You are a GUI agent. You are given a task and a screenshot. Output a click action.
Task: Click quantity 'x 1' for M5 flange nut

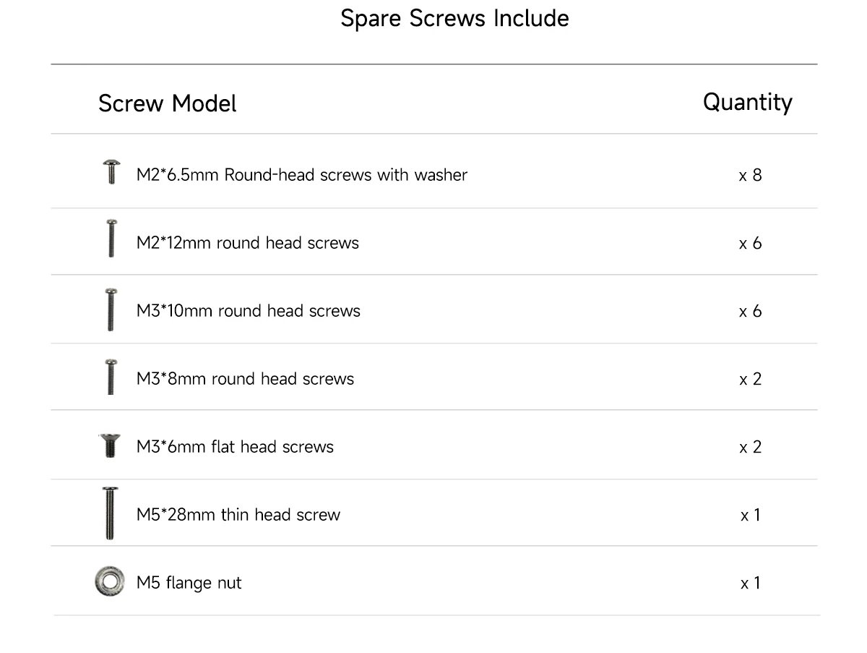tap(750, 583)
